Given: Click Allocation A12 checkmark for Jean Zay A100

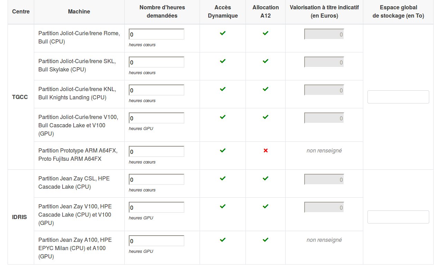Looking at the screenshot, I should [x=266, y=240].
